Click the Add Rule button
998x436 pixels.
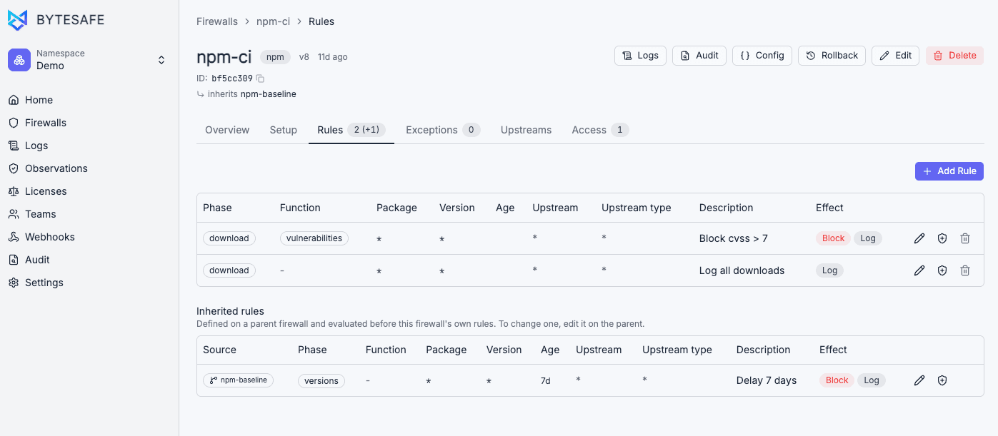[x=949, y=171]
